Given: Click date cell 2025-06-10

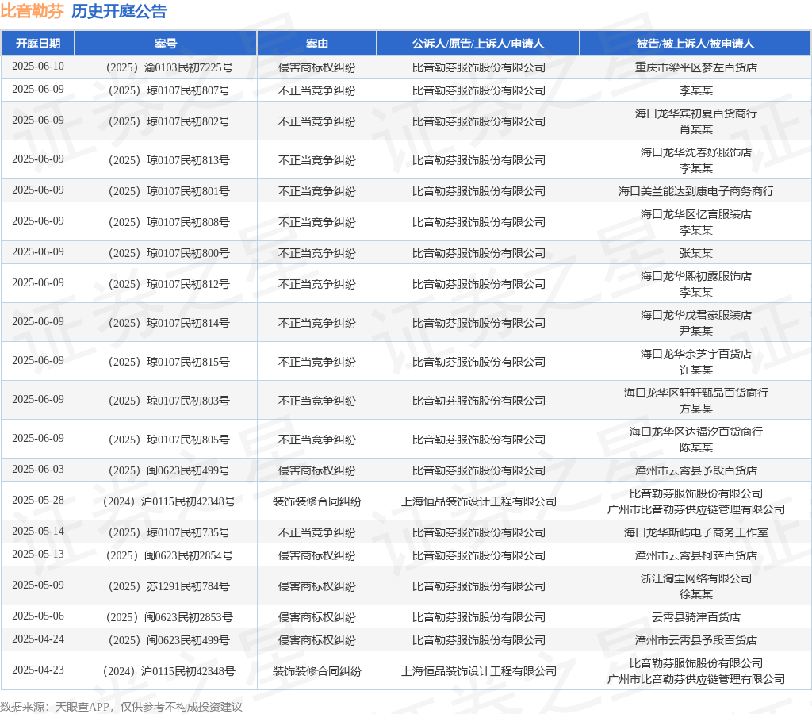Looking at the screenshot, I should pyautogui.click(x=38, y=67).
